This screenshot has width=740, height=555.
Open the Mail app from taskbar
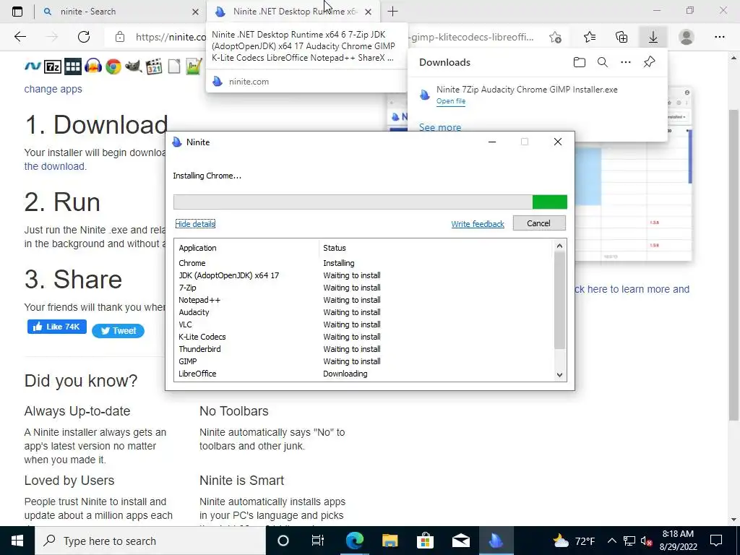(x=460, y=541)
